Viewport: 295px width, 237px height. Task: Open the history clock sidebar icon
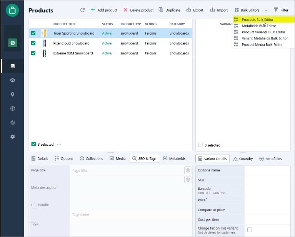click(x=13, y=109)
